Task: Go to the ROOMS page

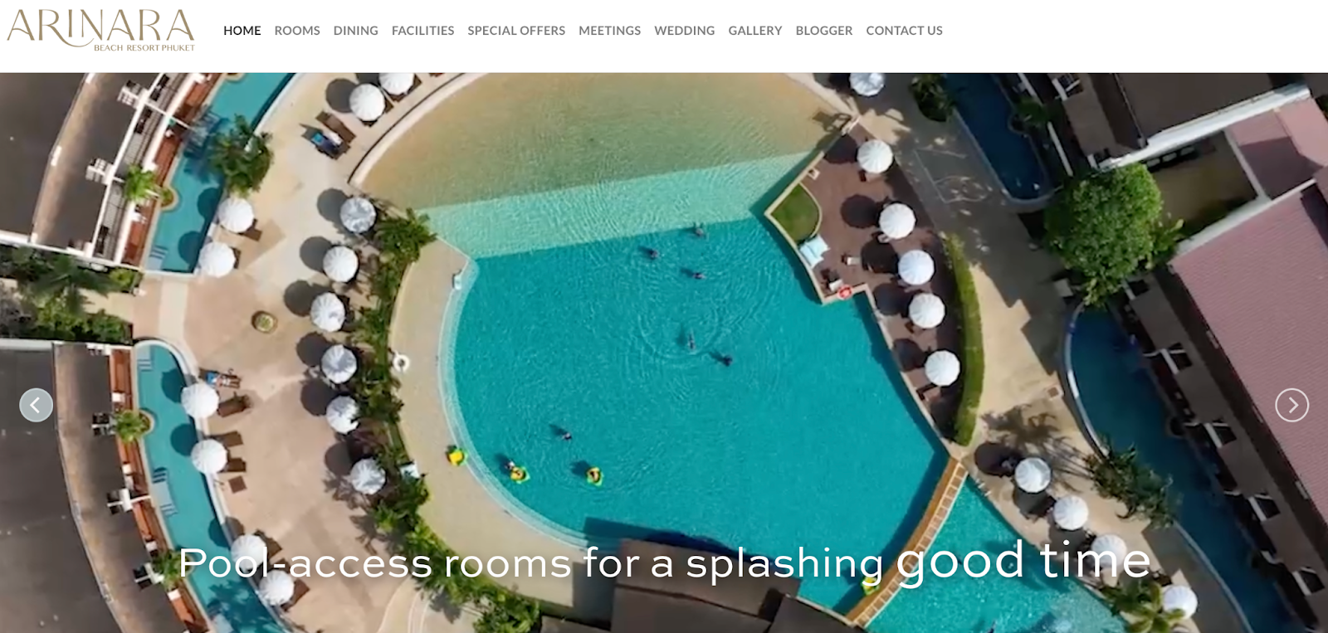Action: [x=297, y=31]
